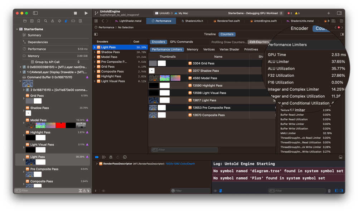Expand Command Buffer 0 in navigator
The height and width of the screenshot is (211, 358).
[20, 81]
